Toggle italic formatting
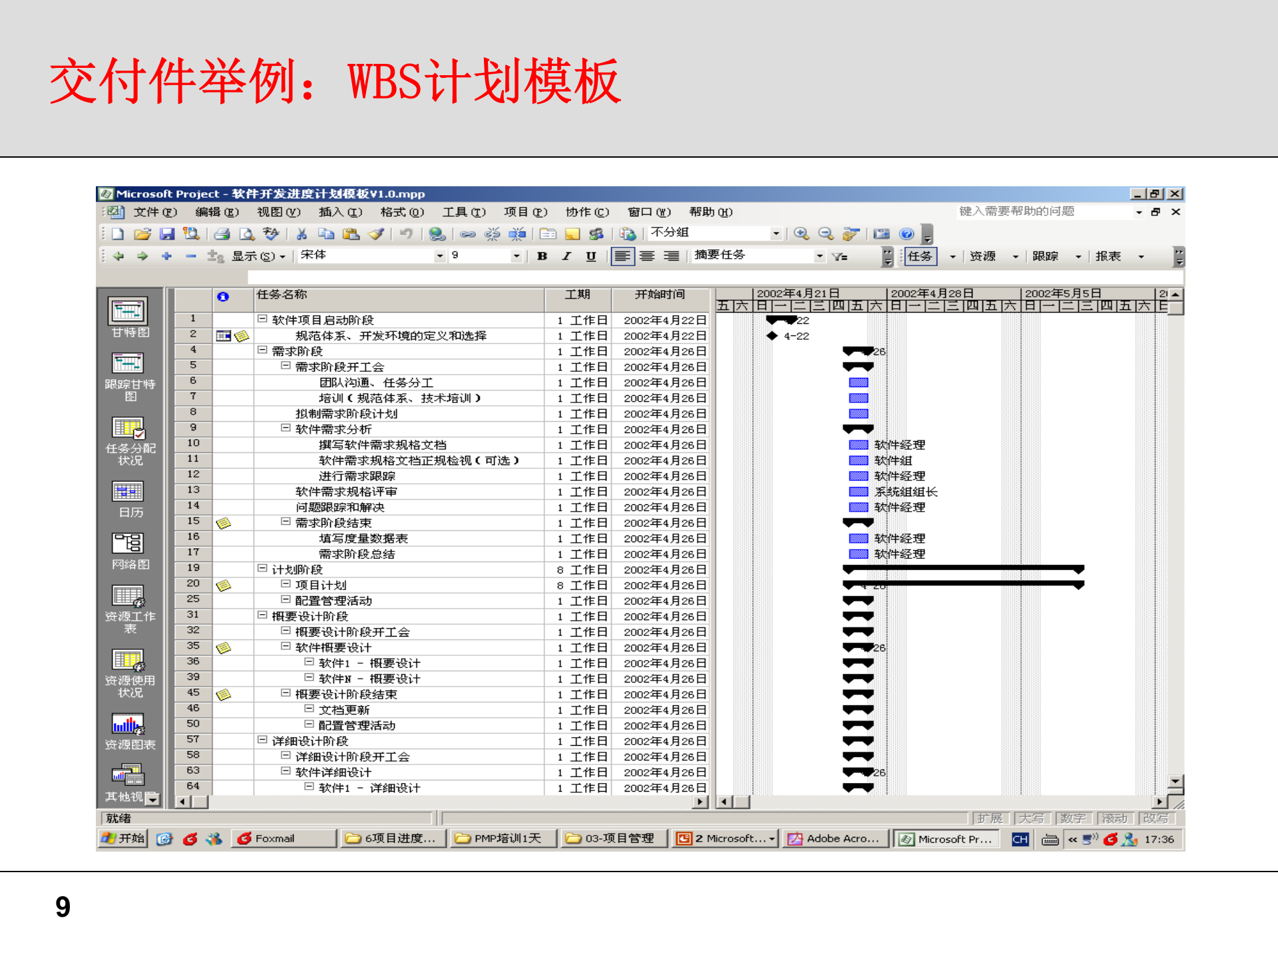 coord(566,256)
